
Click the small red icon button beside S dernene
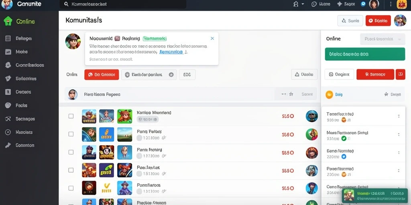400,74
